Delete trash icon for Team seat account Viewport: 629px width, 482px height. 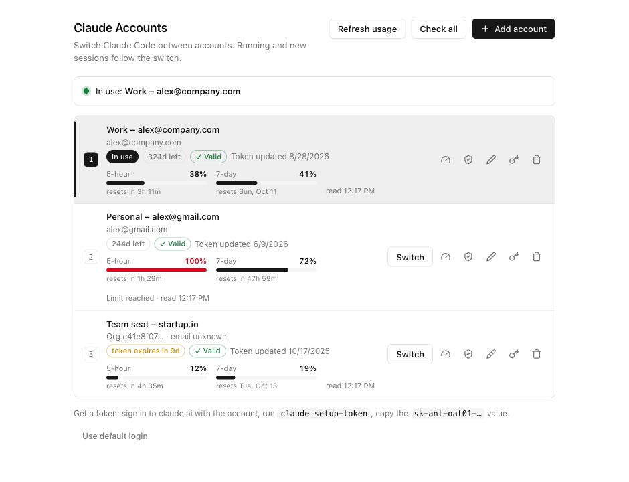point(537,354)
